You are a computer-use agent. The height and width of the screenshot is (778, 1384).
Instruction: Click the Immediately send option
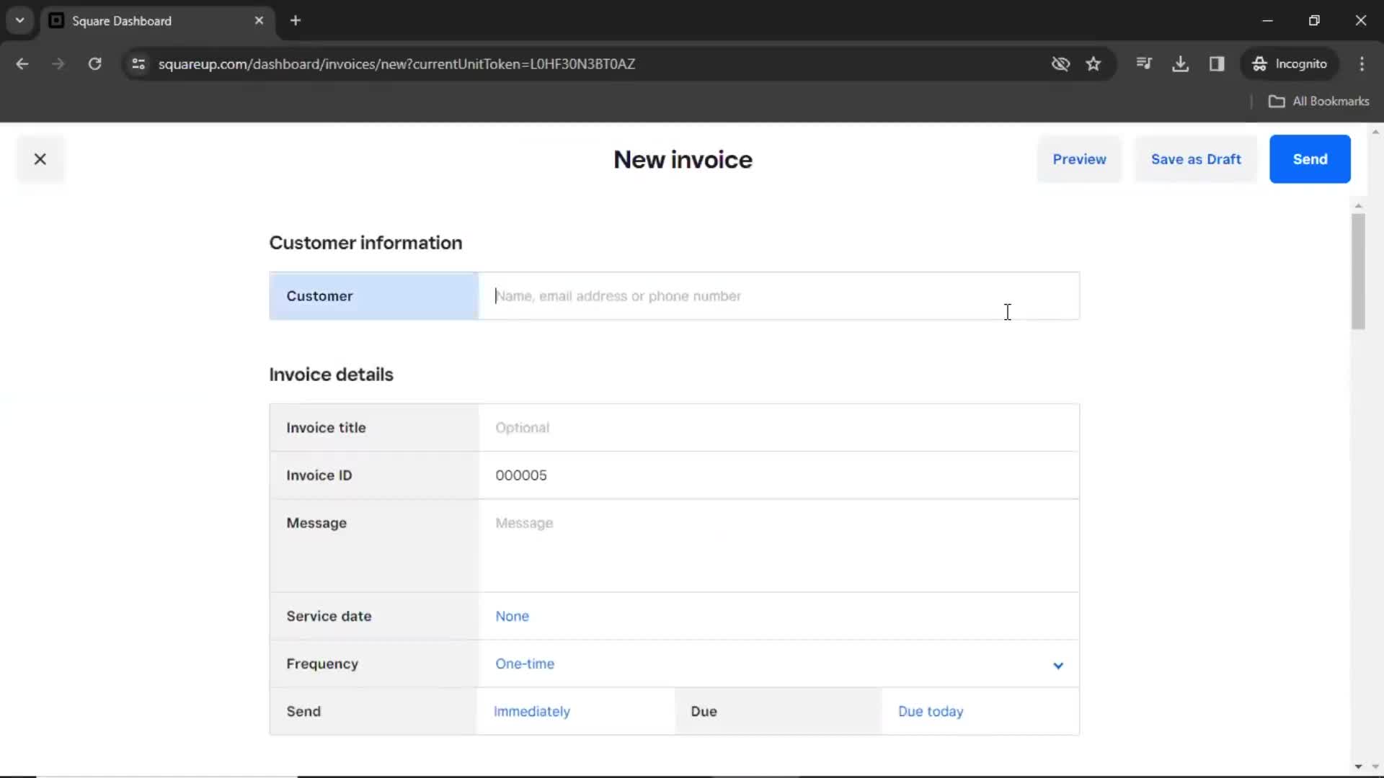532,710
